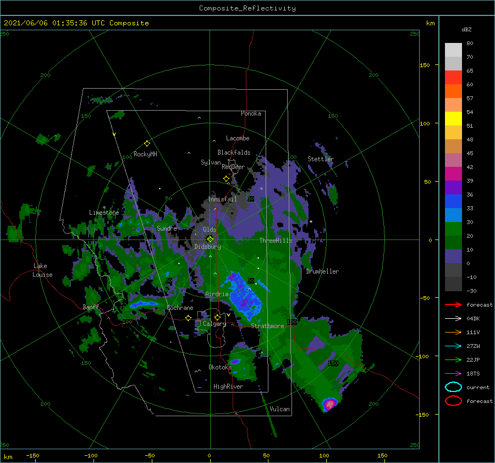Click the Cochrane town label

180,308
